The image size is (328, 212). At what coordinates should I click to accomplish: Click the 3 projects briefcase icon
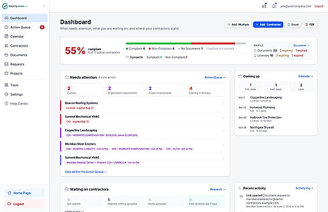pos(128,57)
